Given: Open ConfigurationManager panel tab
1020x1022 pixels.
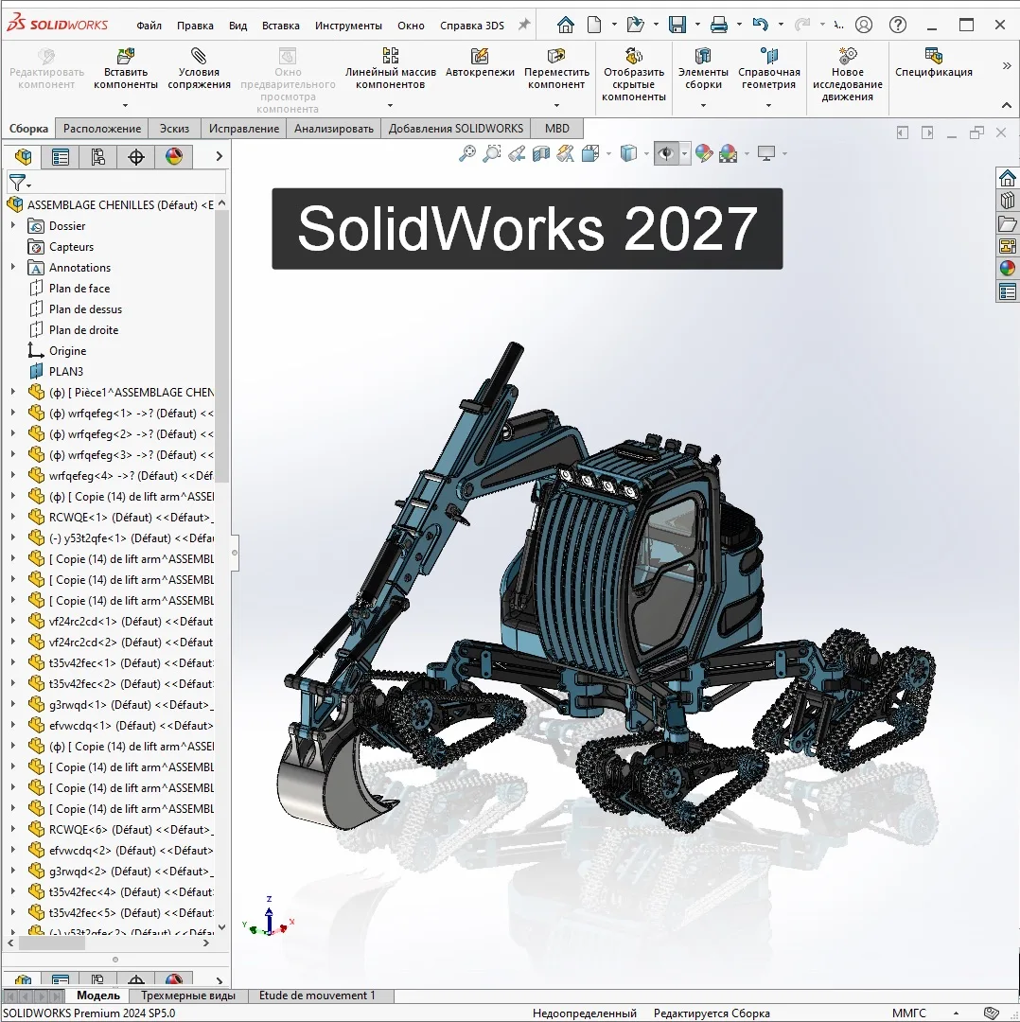Looking at the screenshot, I should 98,156.
